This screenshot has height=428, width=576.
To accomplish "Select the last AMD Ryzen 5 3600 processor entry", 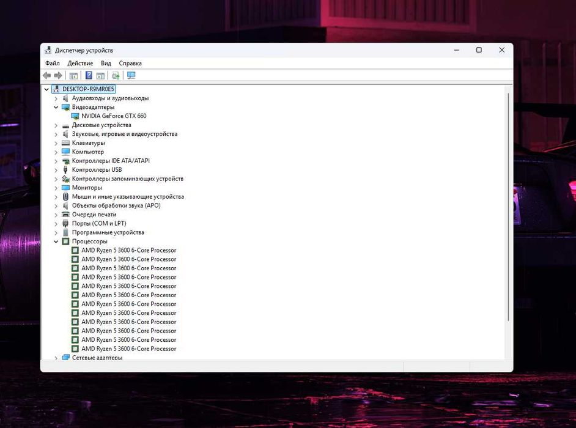I will (x=128, y=349).
